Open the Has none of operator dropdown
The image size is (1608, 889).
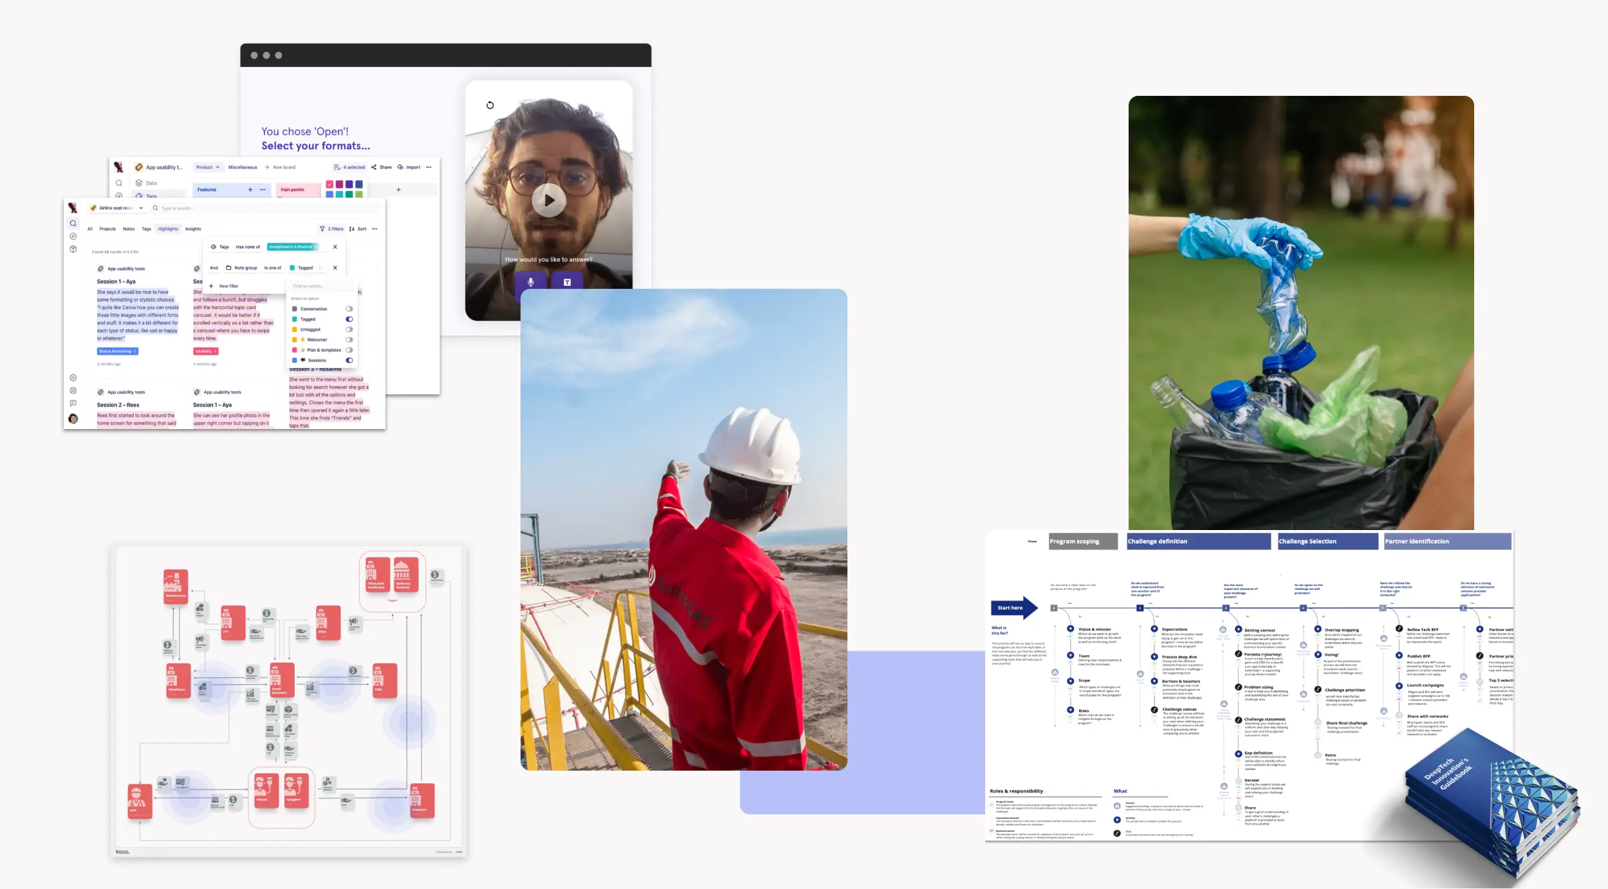tap(248, 247)
